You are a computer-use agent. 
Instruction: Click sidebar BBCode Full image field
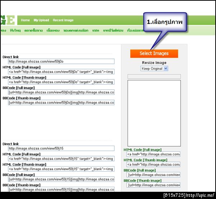pyautogui.click(x=153, y=175)
